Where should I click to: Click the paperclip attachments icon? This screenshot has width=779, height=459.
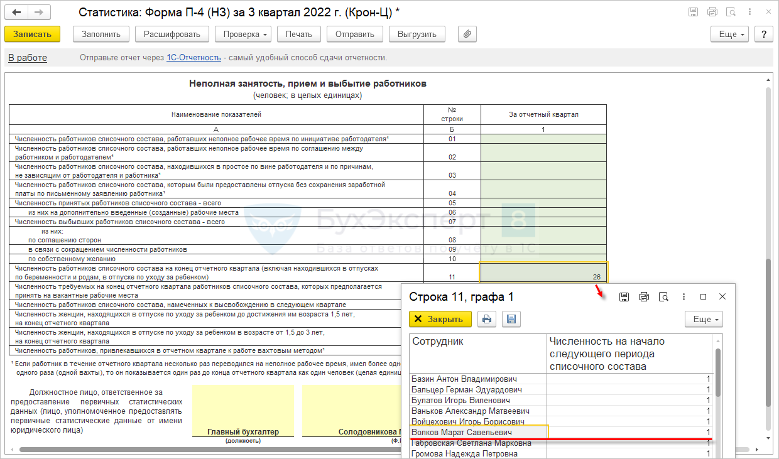pyautogui.click(x=467, y=35)
